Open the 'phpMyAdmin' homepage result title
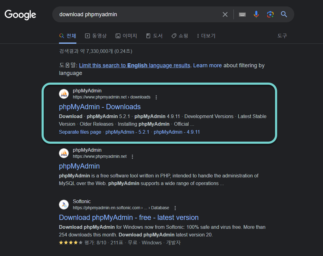Viewport: 323px width, 256px height. click(79, 166)
